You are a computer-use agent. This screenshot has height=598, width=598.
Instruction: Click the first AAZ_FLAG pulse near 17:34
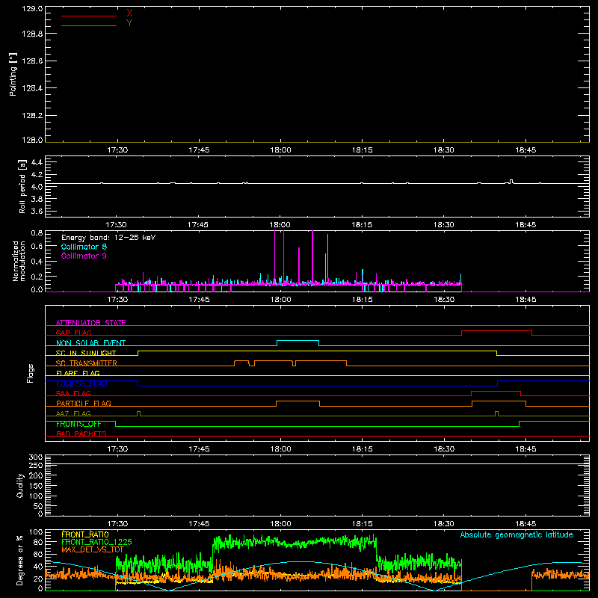[x=138, y=413]
